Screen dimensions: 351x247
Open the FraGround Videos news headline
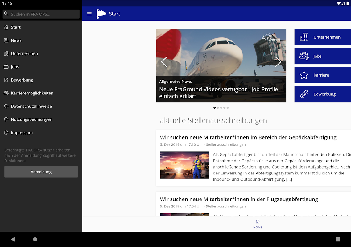click(218, 93)
